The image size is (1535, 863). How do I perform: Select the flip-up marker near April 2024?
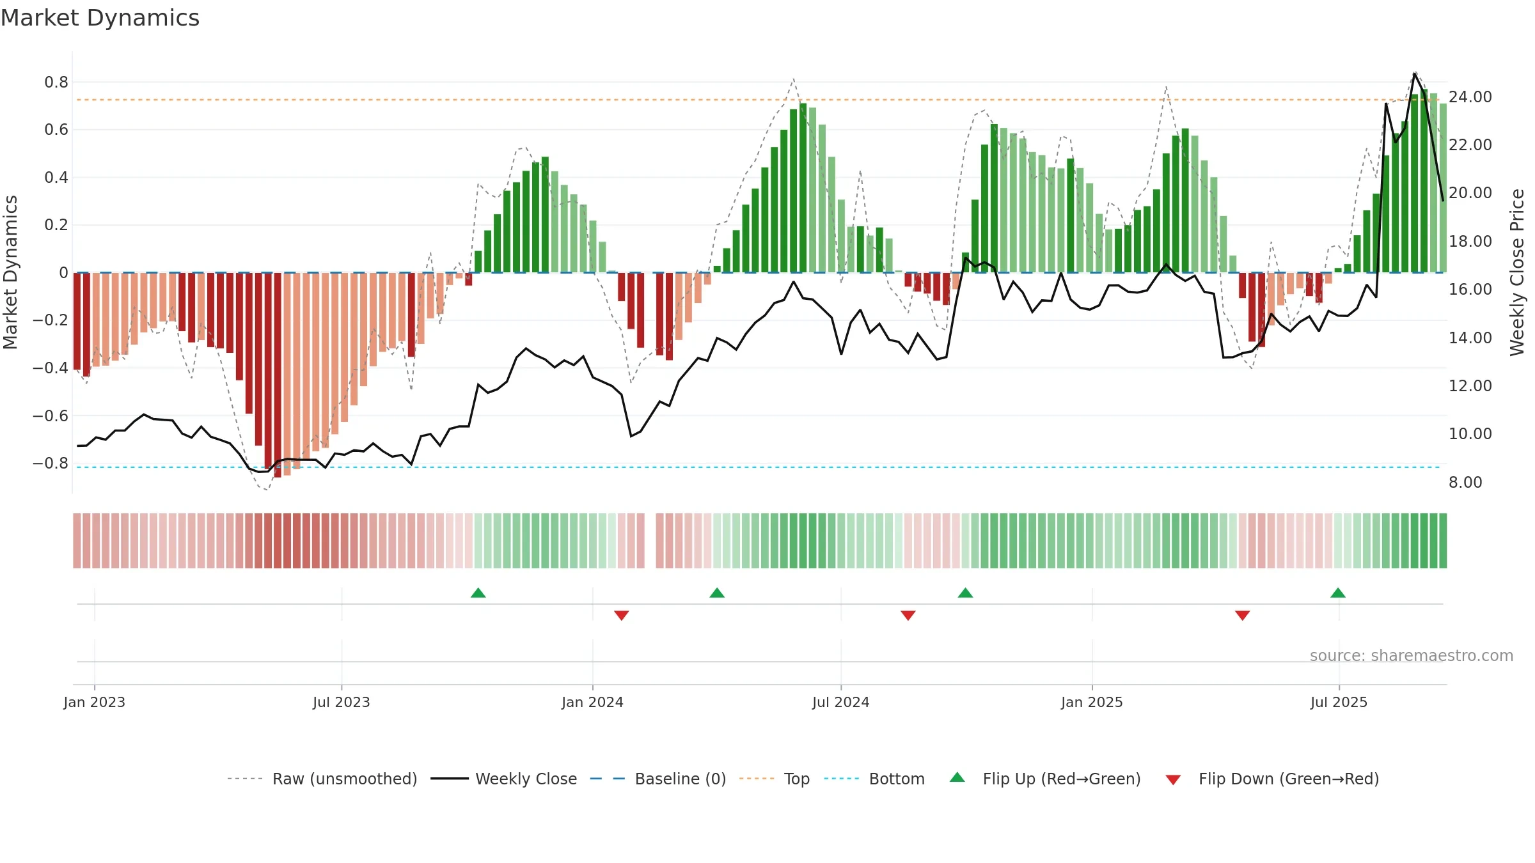pos(717,593)
